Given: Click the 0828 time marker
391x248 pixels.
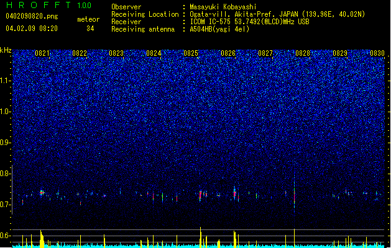Looking at the screenshot, I should click(303, 53).
